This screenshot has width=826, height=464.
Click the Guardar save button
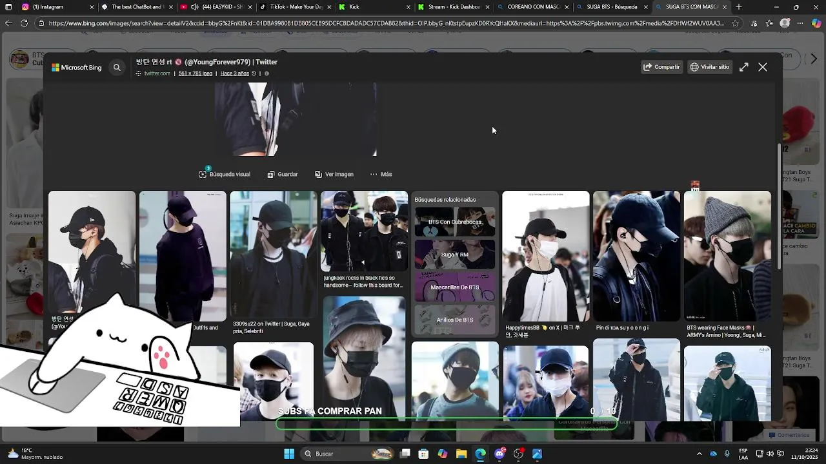point(283,174)
